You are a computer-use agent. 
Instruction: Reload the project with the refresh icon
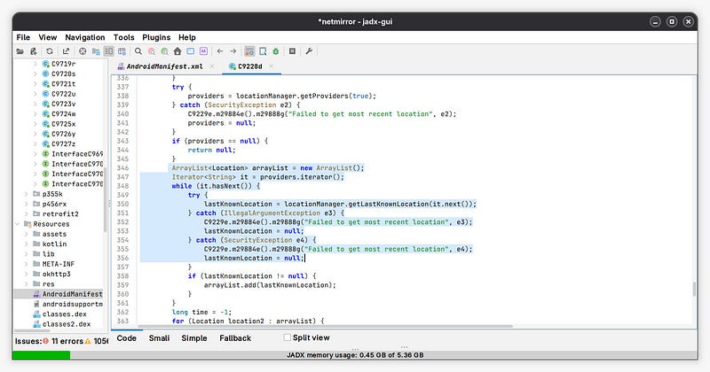tap(50, 51)
